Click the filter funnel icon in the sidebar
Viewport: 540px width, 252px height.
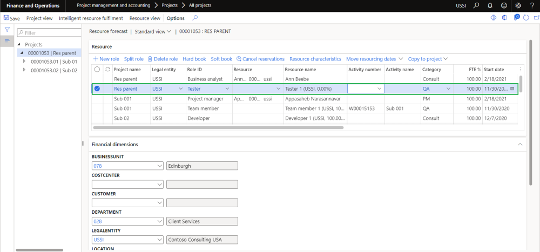pyautogui.click(x=7, y=30)
